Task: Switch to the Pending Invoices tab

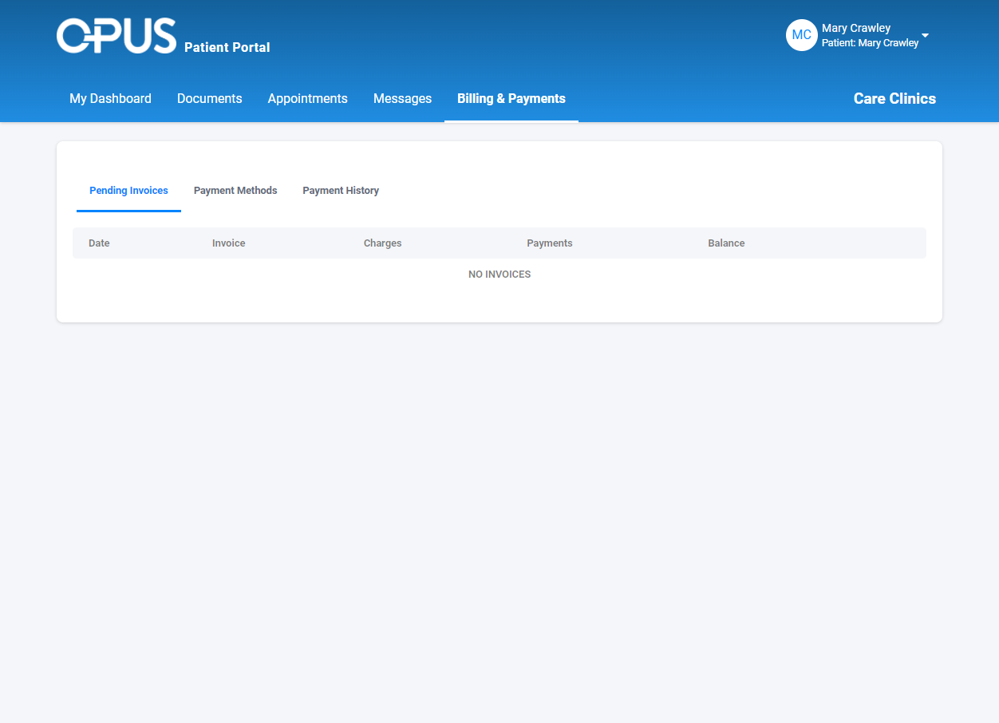Action: click(128, 191)
